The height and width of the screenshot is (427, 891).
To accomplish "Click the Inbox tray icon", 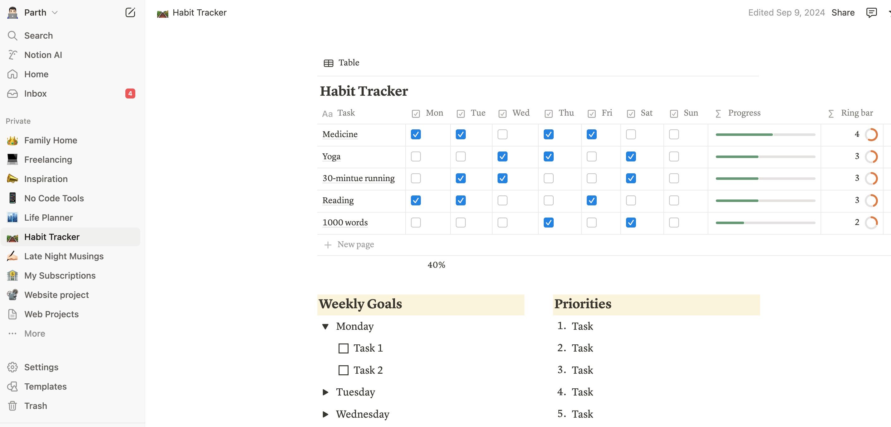I will 12,94.
